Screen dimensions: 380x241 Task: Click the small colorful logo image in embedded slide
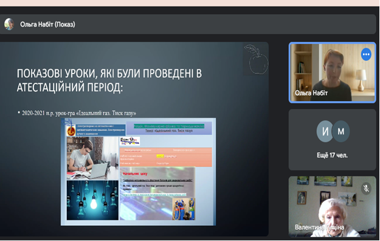(x=130, y=141)
